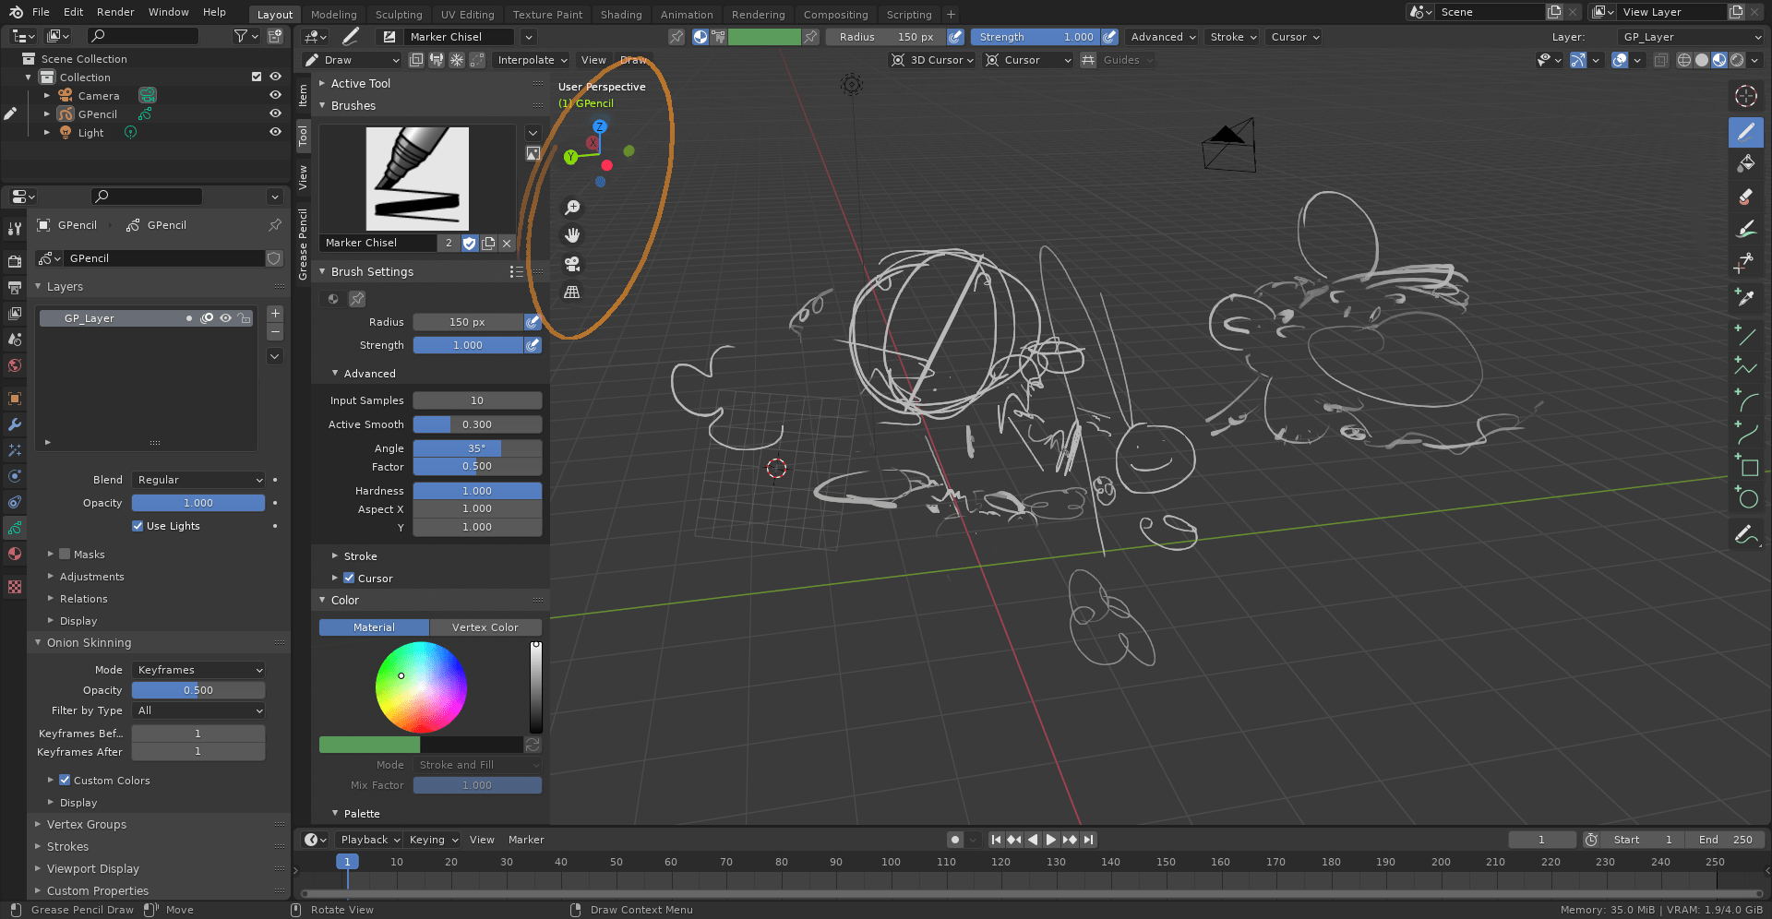Open the Filter by Type dropdown

[x=198, y=710]
